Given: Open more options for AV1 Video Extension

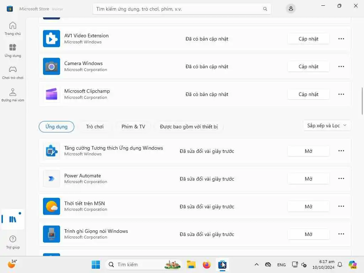Looking at the screenshot, I should [x=341, y=39].
